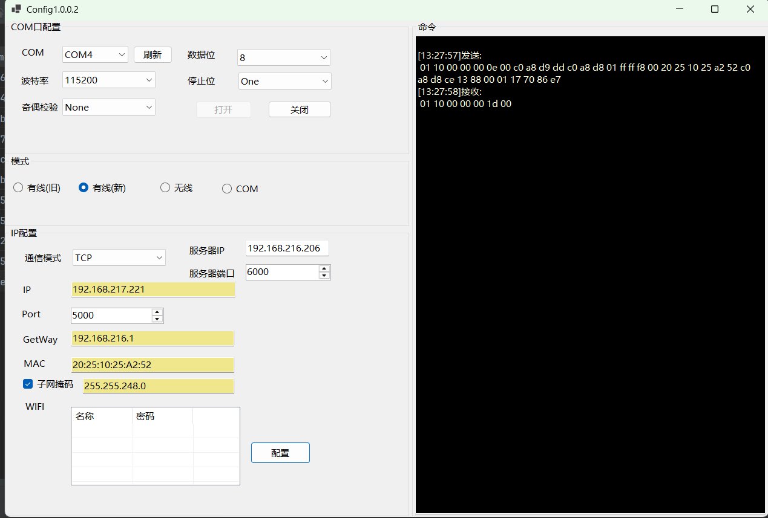
Task: Open the COM port dropdown showing COM4
Action: click(95, 54)
